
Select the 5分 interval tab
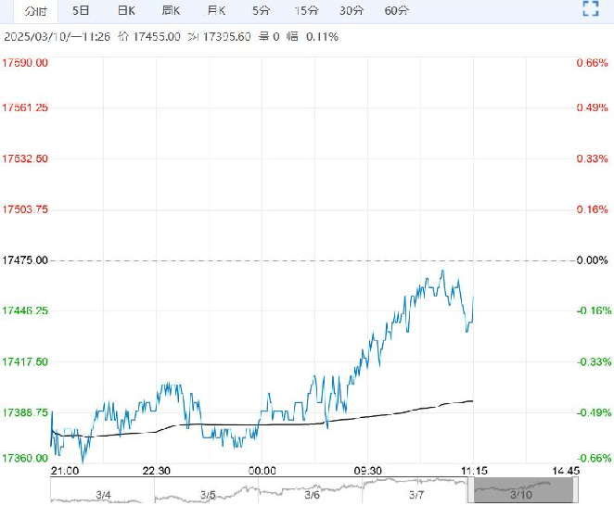click(x=262, y=11)
